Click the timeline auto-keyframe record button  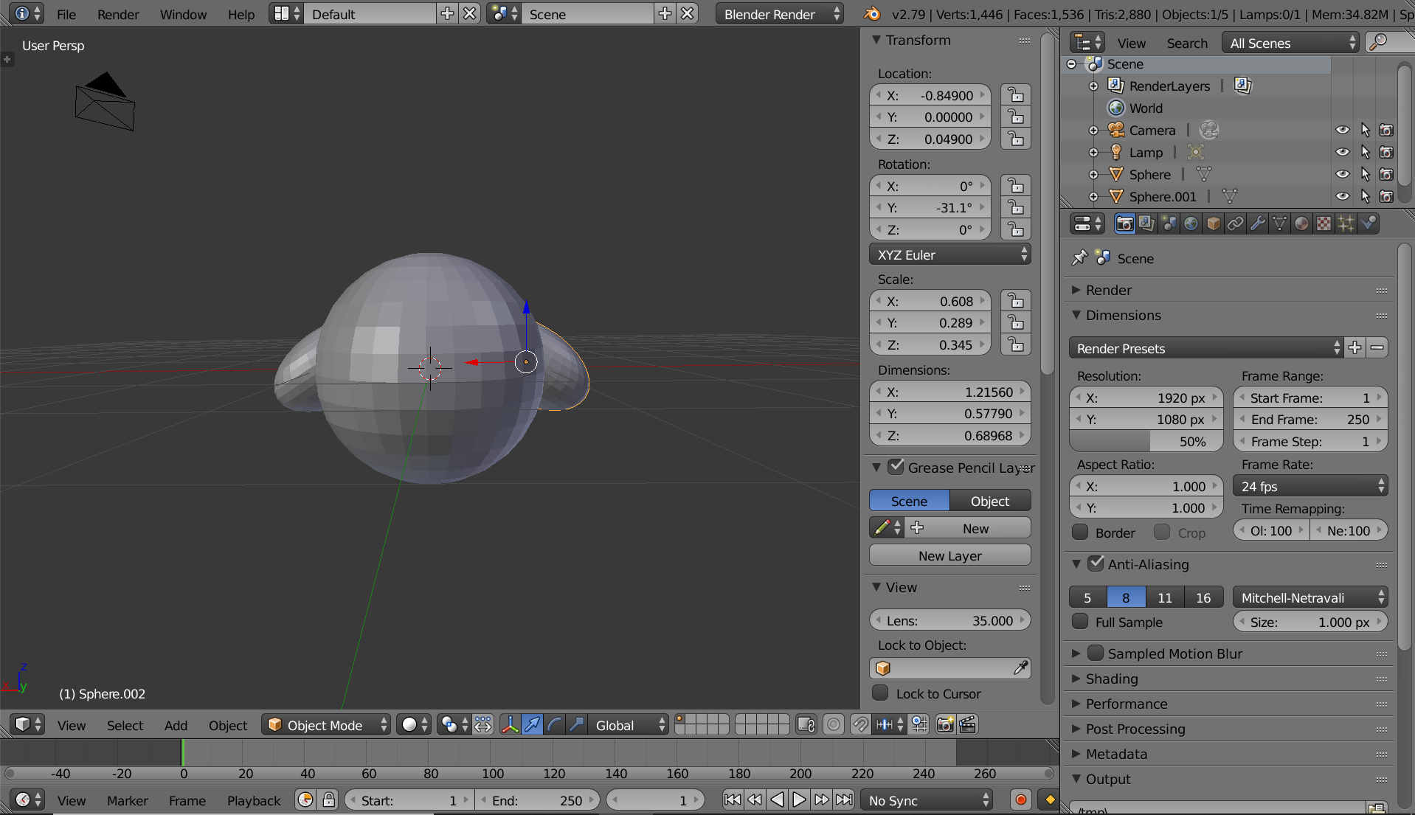1021,800
